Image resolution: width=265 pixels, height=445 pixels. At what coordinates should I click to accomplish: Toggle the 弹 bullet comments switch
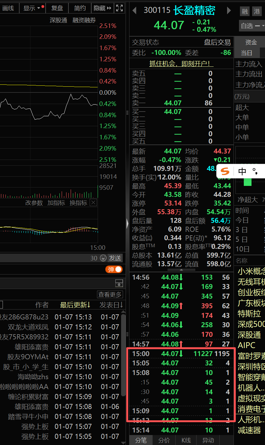coord(114,269)
